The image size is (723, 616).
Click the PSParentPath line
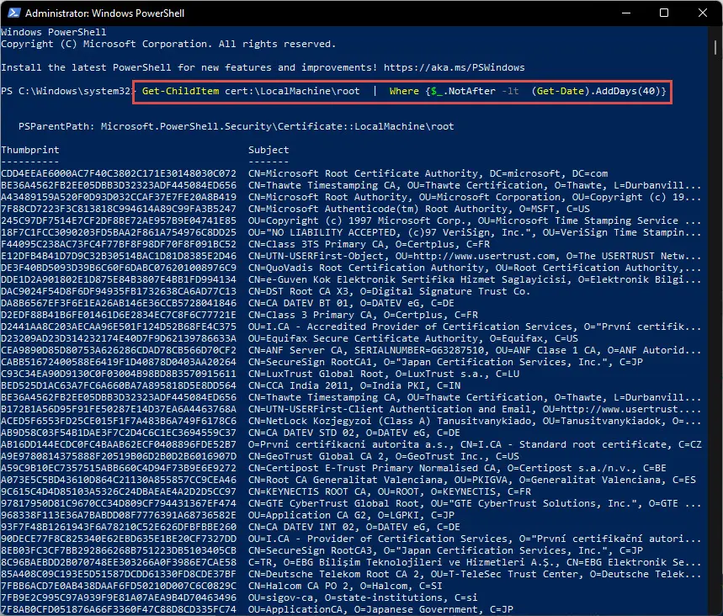point(236,126)
